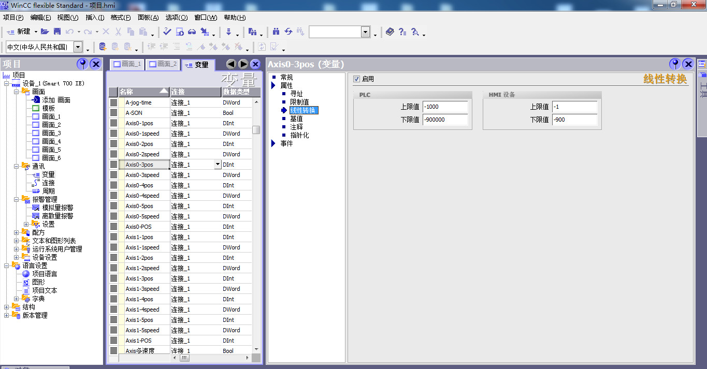Switch to the 画面_1 tab
The height and width of the screenshot is (369, 707).
click(127, 64)
